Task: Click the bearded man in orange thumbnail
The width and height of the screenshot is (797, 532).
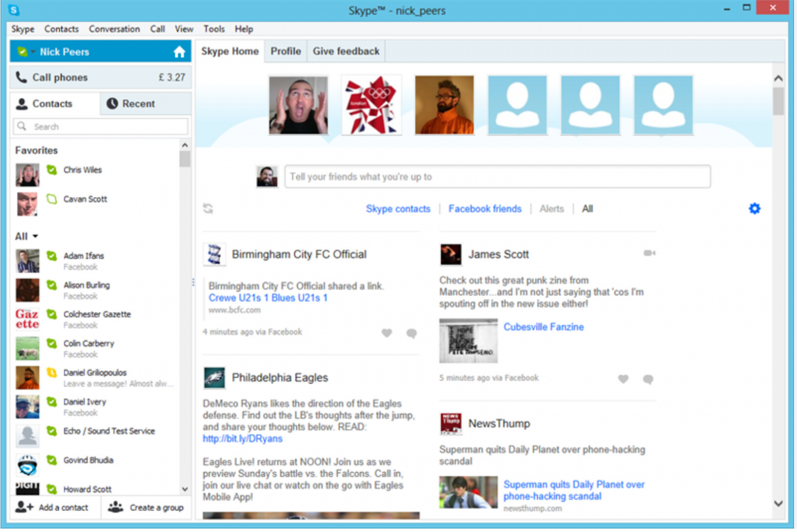Action: click(444, 105)
